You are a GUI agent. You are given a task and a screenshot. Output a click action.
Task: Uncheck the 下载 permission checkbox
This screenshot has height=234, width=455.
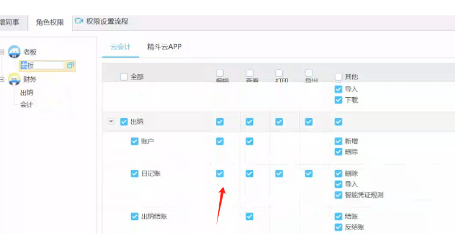click(x=339, y=100)
